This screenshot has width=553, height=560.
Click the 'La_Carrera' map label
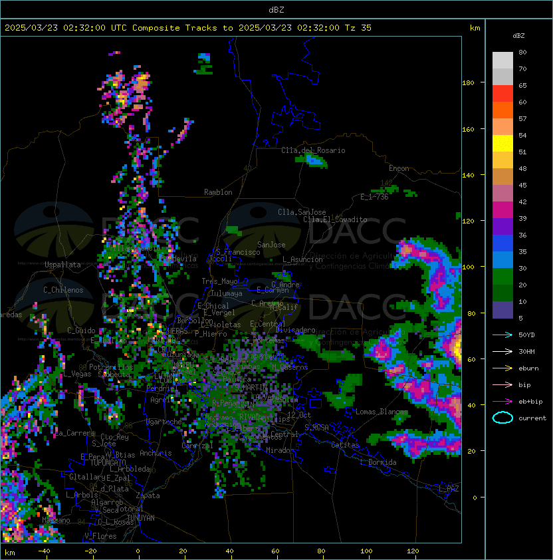[75, 433]
